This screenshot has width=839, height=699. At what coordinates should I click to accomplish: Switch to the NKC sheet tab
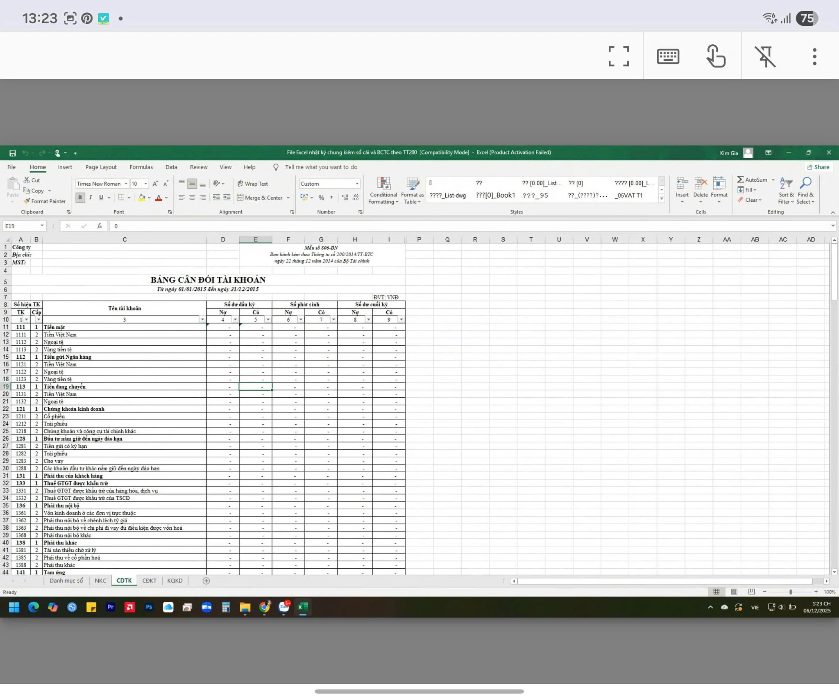[100, 581]
